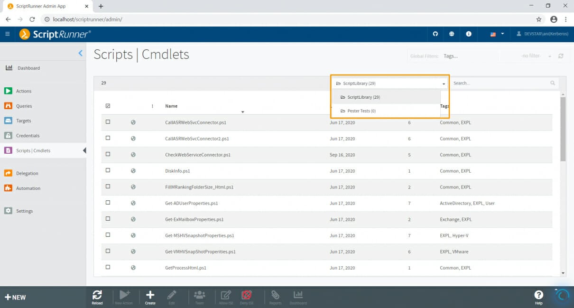Toggle the select-all checkbox in table header
This screenshot has width=574, height=308.
click(x=108, y=106)
